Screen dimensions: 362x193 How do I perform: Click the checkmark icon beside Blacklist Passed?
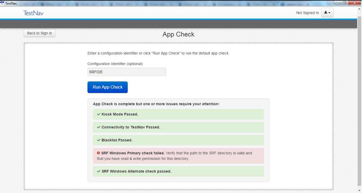pyautogui.click(x=99, y=140)
